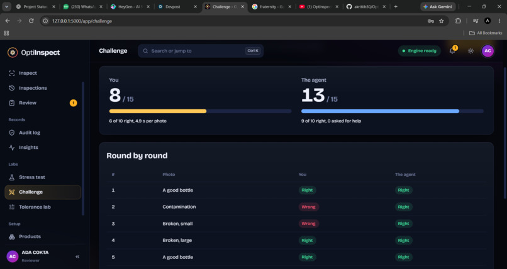This screenshot has width=507, height=269.
Task: Open Audit log from sidebar
Action: click(x=43, y=133)
